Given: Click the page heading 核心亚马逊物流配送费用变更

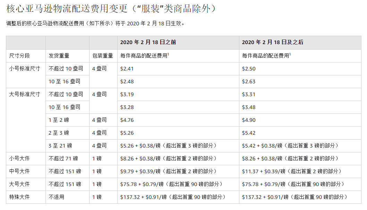Looking at the screenshot, I should click(111, 9).
